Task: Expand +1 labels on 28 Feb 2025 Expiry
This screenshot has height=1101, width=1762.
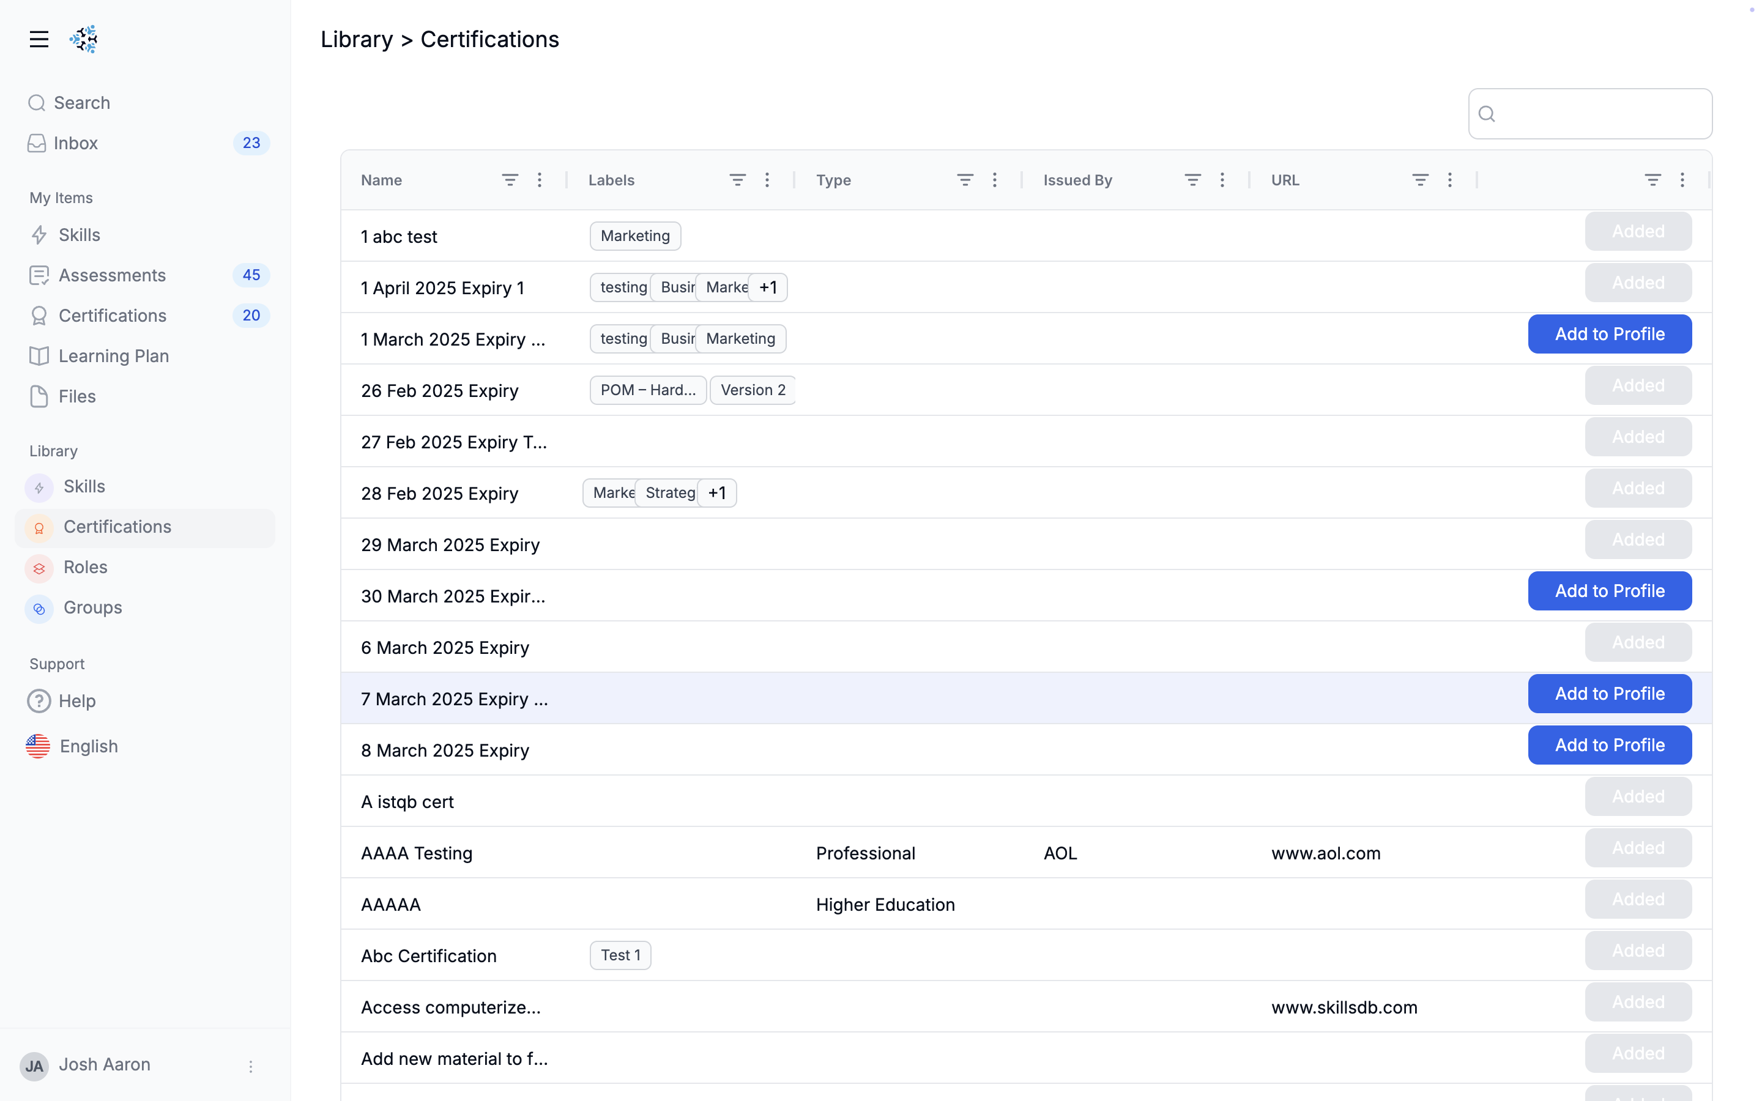Action: 717,493
